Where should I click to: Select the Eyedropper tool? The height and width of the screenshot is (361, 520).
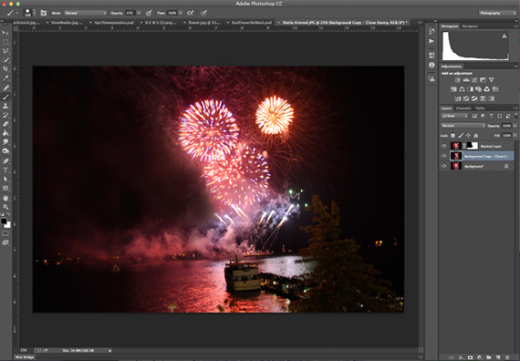pyautogui.click(x=5, y=77)
